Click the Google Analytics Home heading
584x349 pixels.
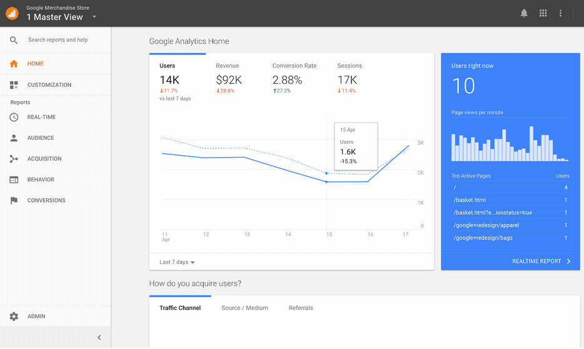189,41
